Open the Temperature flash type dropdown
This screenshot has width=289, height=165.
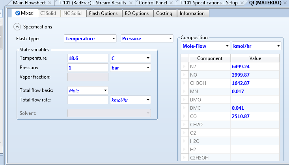[x=114, y=39]
